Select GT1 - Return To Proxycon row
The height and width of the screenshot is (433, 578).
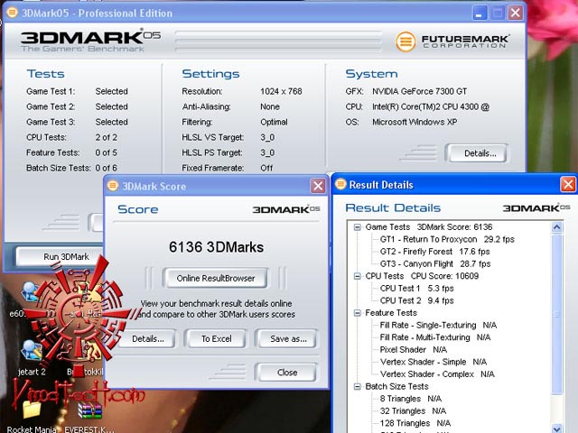tap(447, 239)
